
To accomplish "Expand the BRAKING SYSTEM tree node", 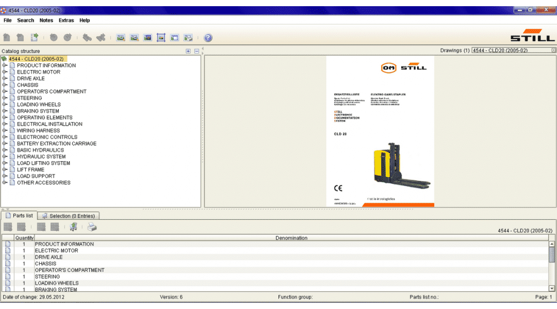I will coord(5,111).
